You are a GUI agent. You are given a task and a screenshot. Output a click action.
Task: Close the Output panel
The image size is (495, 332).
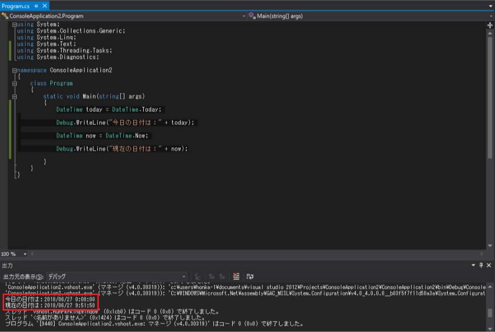pyautogui.click(x=489, y=265)
